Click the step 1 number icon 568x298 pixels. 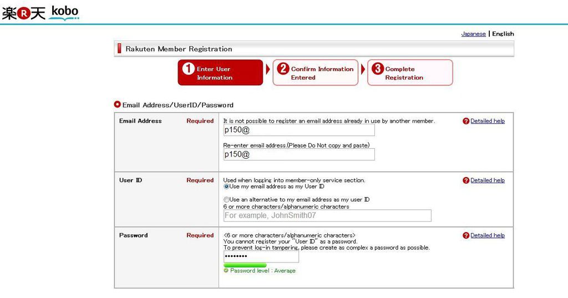(189, 69)
